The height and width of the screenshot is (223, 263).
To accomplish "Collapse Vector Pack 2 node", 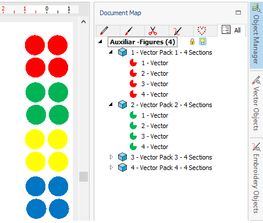I will (111, 104).
